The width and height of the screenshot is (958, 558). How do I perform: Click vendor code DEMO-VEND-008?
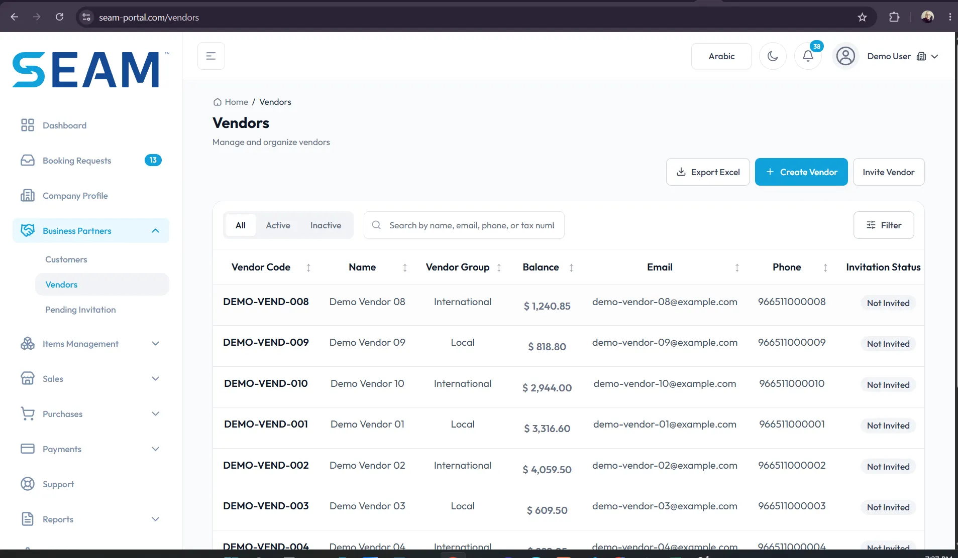(x=266, y=302)
